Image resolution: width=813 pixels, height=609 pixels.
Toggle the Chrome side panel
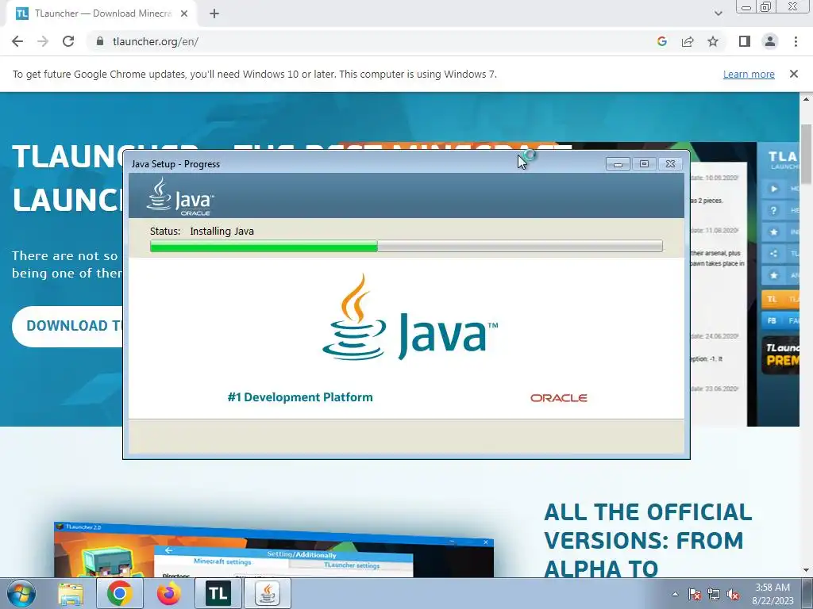745,41
